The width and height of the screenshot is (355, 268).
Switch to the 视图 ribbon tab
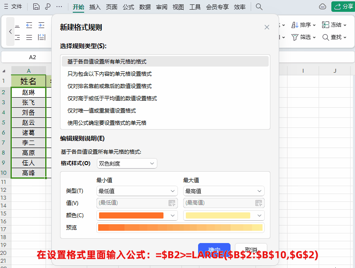pyautogui.click(x=178, y=7)
